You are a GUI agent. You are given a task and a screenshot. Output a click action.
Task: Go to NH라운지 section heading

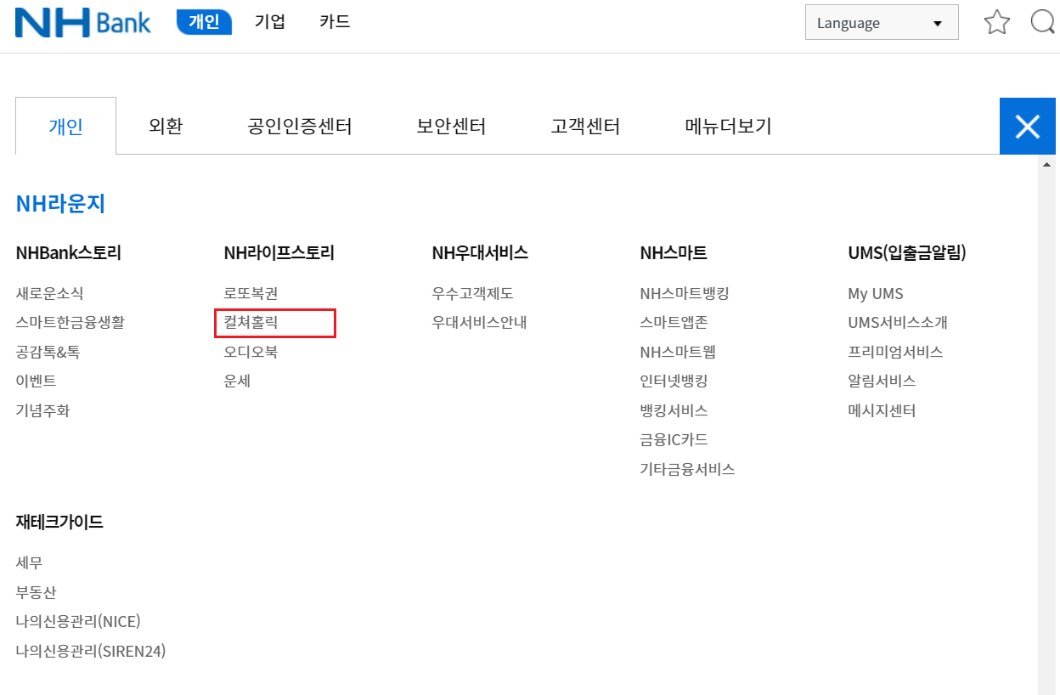tap(60, 204)
